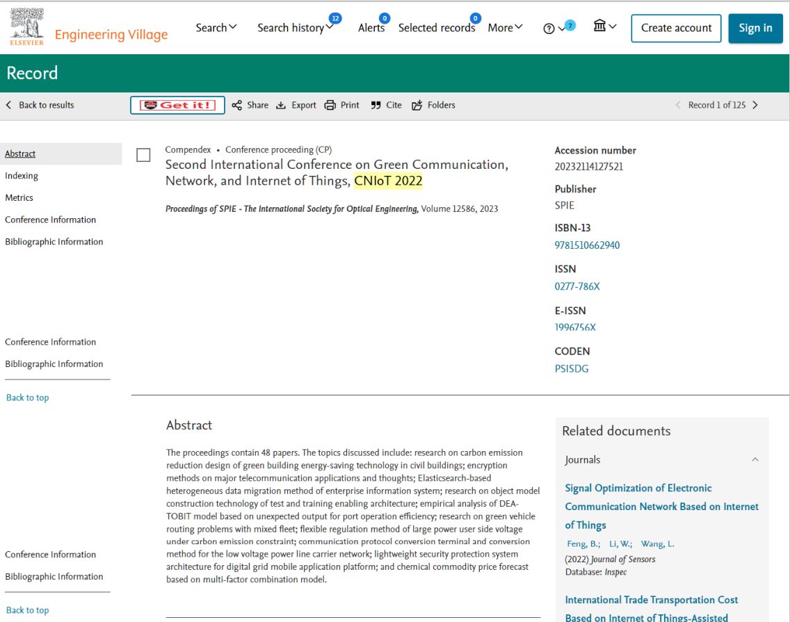
Task: Select first Conference Information sidebar item below Metrics
Action: 50,220
